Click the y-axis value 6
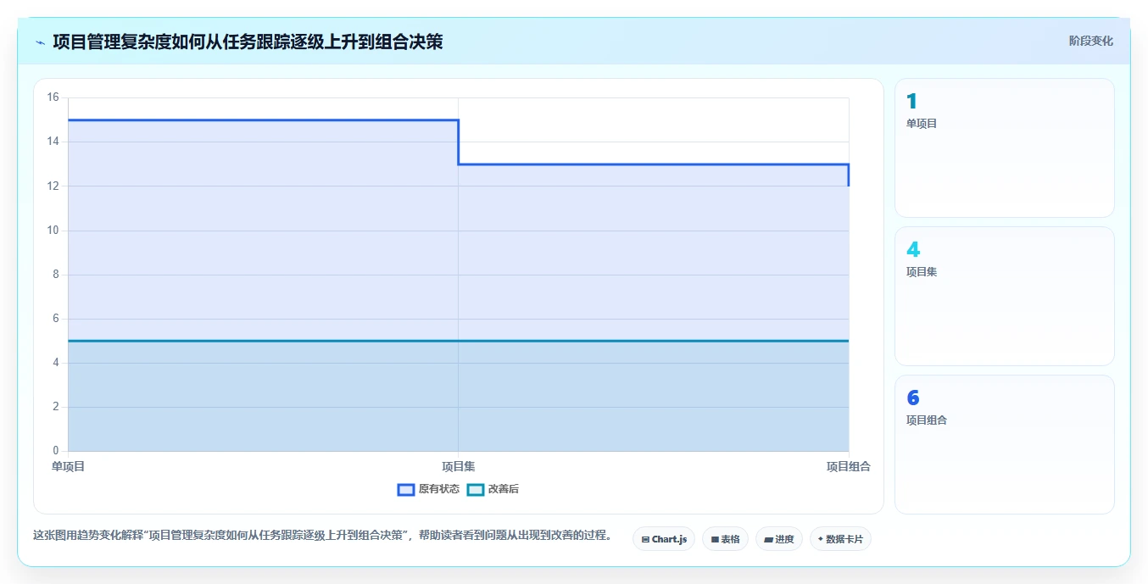 click(x=56, y=318)
